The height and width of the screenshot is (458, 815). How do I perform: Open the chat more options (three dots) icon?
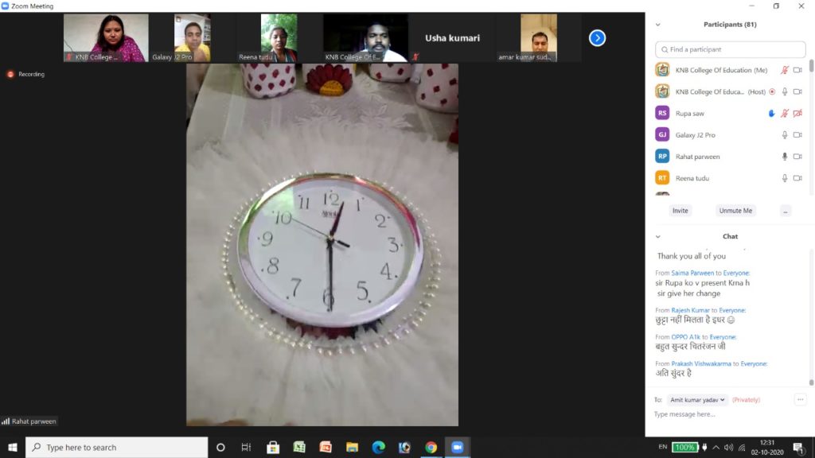pos(801,399)
